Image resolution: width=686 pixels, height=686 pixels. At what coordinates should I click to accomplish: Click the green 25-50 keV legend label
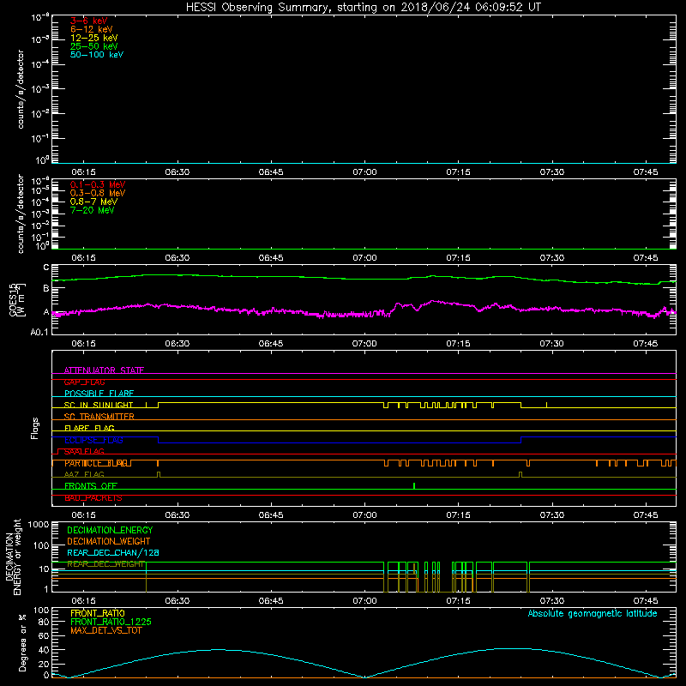click(x=94, y=46)
